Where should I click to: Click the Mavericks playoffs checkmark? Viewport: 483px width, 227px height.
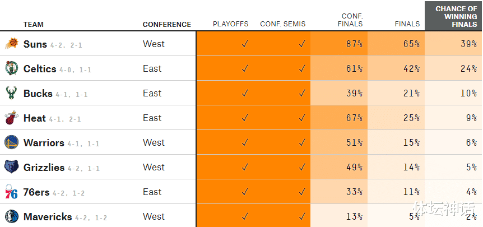click(x=245, y=216)
